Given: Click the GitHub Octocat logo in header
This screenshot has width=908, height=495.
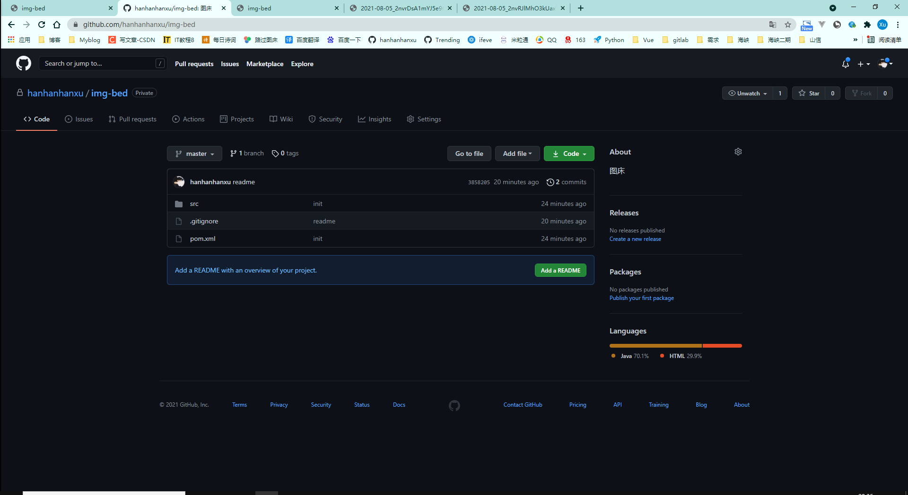Looking at the screenshot, I should click(24, 63).
